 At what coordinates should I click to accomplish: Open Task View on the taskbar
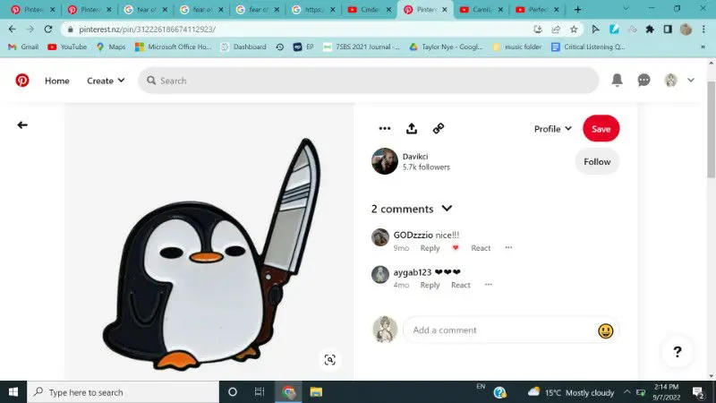pos(260,392)
